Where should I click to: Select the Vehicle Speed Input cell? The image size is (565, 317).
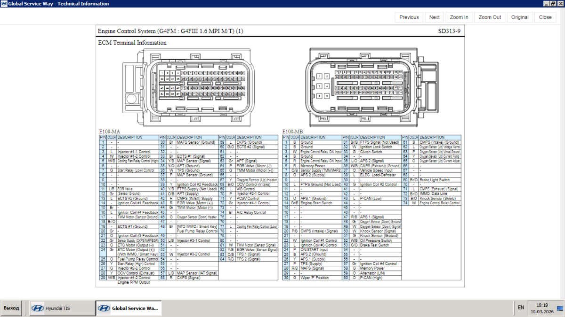(x=380, y=170)
